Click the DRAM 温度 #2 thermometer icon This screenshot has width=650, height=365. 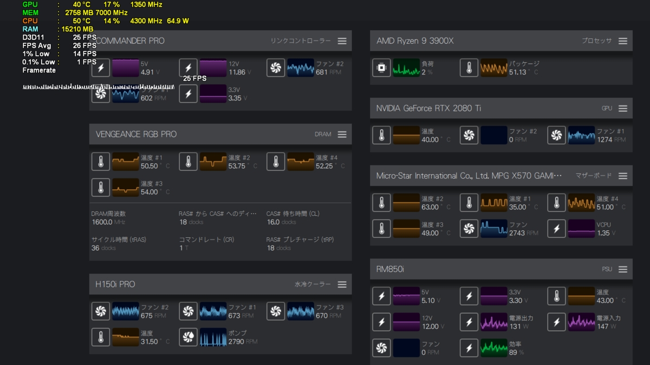[188, 162]
